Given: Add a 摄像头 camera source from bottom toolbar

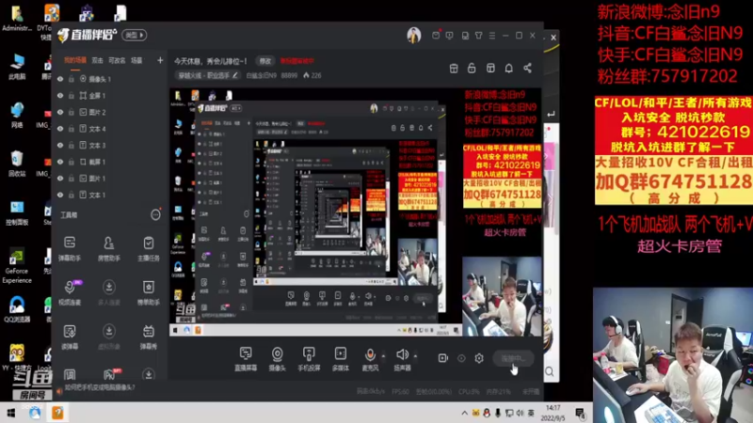Looking at the screenshot, I should (277, 359).
